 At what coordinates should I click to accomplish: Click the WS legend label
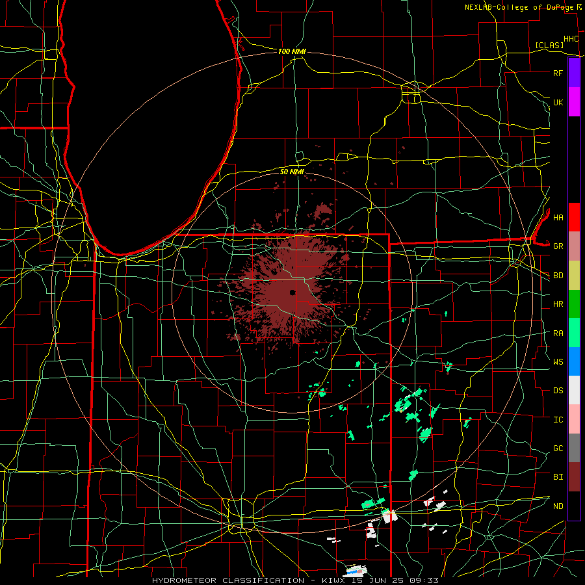coord(558,362)
